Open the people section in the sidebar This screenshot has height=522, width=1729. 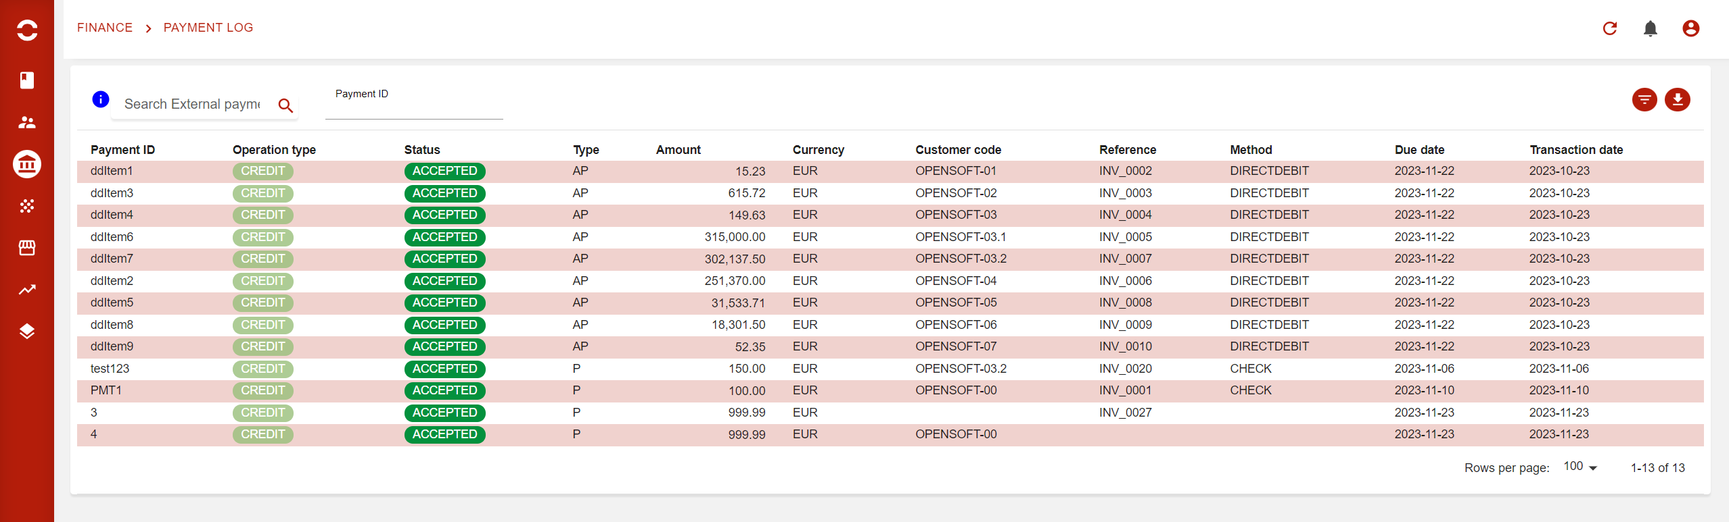coord(27,122)
